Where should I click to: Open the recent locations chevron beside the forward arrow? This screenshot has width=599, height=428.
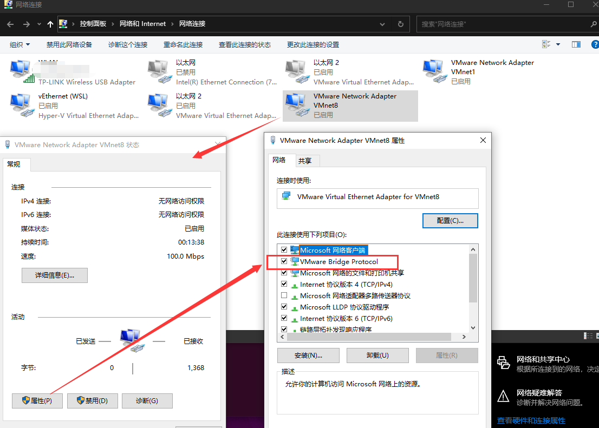39,24
